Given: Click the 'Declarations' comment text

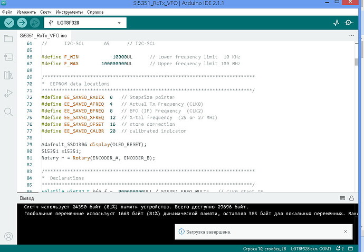Looking at the screenshot, I should [x=67, y=178].
